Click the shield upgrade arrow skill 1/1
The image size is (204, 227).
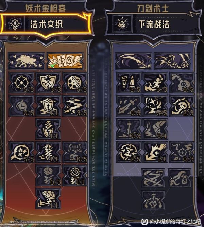pos(48,106)
